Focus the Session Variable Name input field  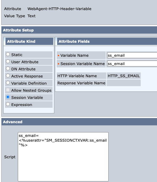click(132, 64)
